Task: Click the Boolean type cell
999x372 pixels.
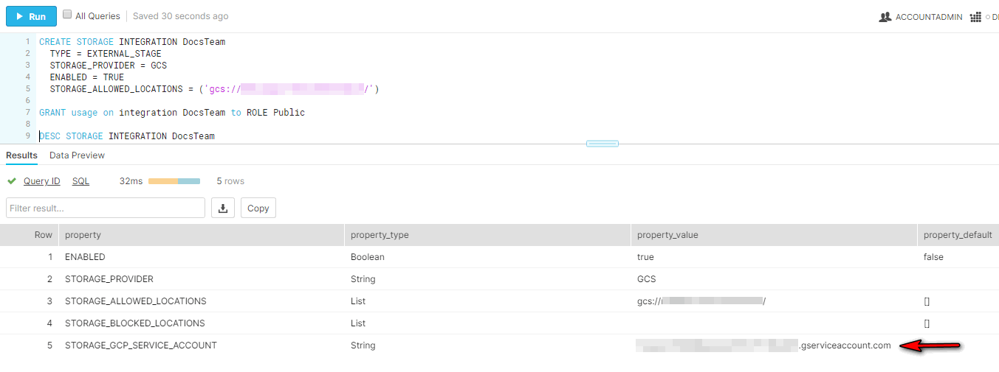Action: click(487, 257)
